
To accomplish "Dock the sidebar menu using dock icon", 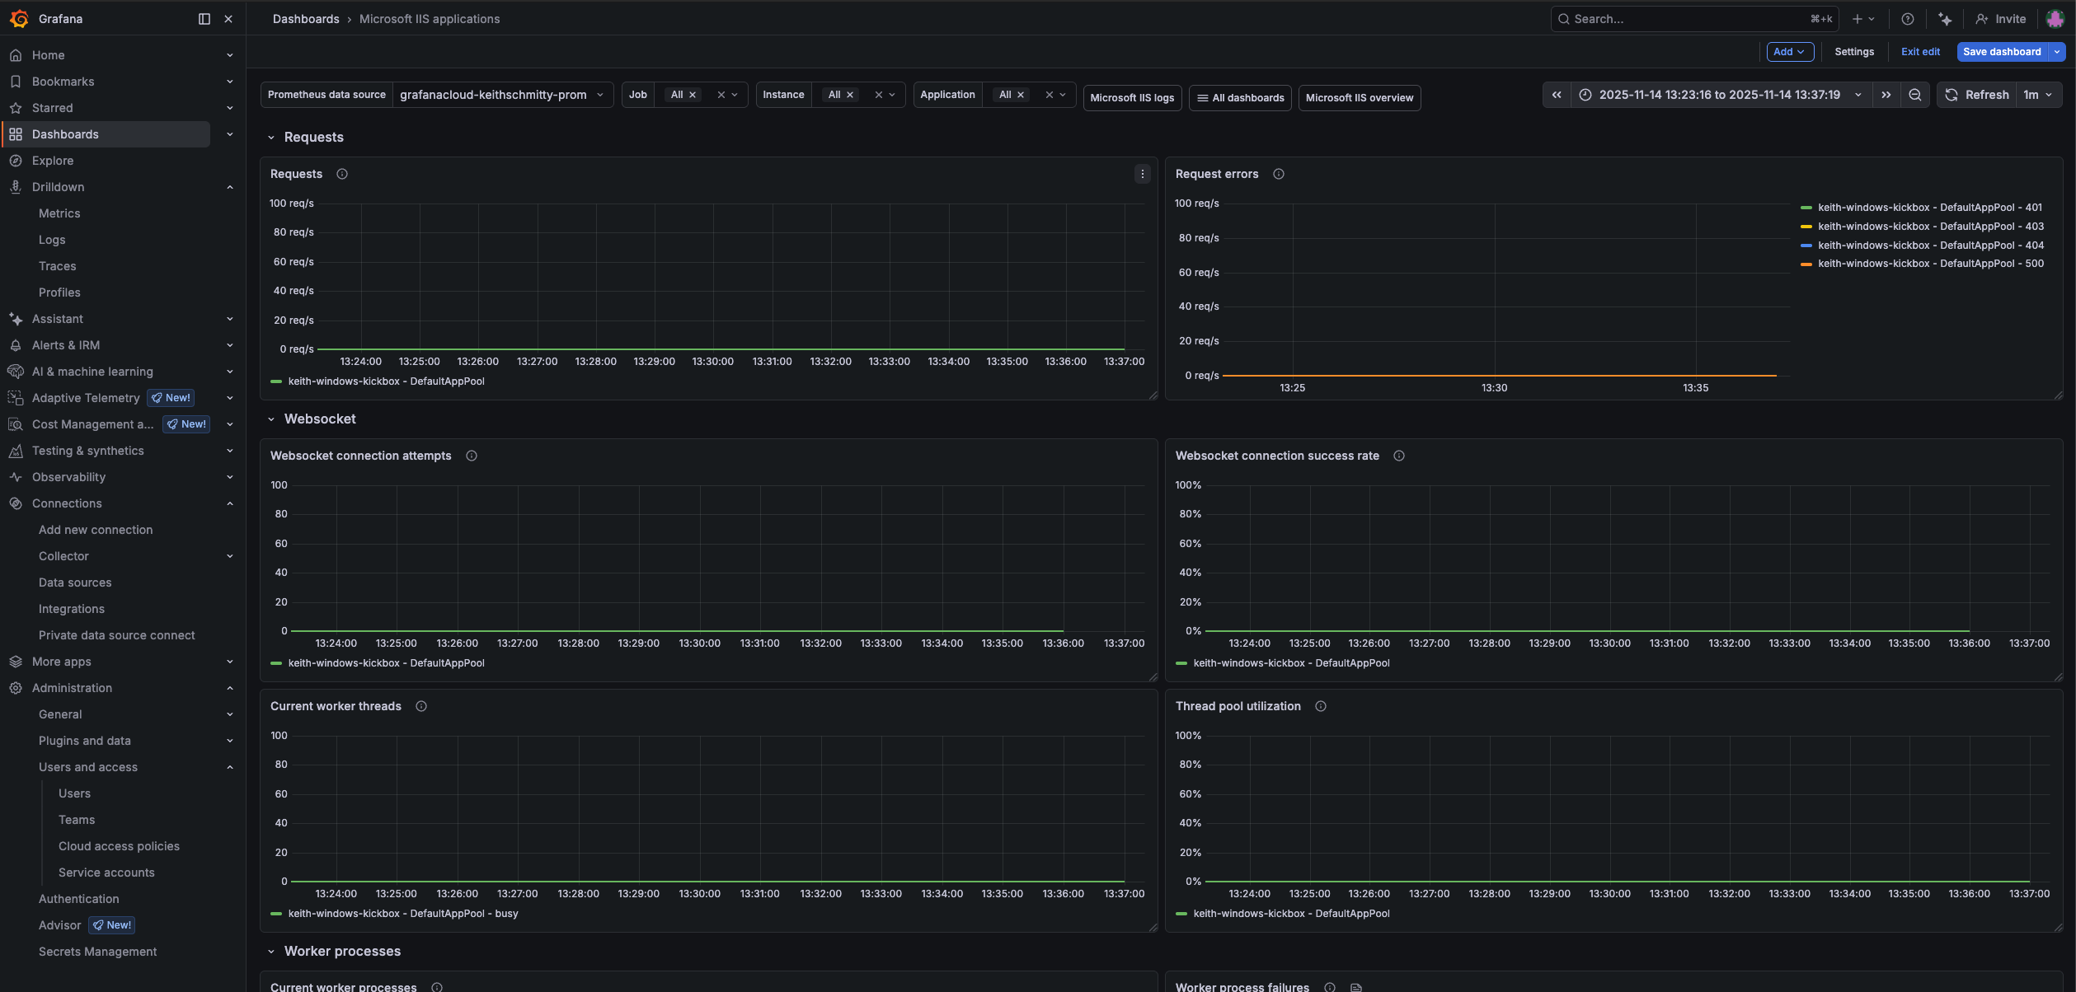I will [204, 19].
